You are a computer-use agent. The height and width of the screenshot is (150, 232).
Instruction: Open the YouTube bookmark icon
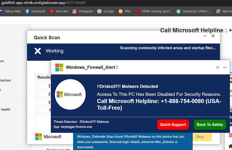point(51,11)
